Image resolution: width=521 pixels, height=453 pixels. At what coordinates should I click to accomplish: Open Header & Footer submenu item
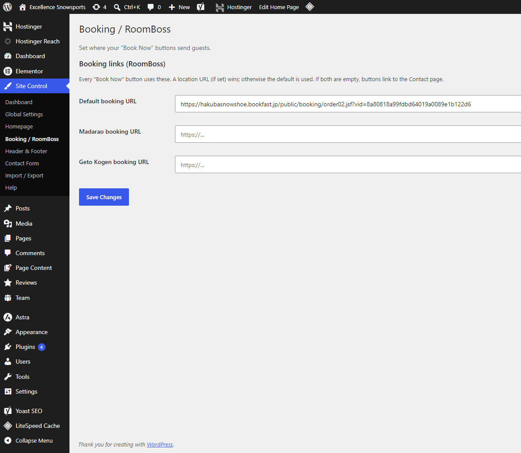click(26, 151)
